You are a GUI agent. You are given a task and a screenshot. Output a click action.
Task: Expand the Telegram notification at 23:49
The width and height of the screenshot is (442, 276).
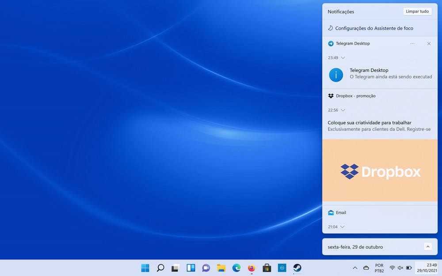click(x=343, y=58)
